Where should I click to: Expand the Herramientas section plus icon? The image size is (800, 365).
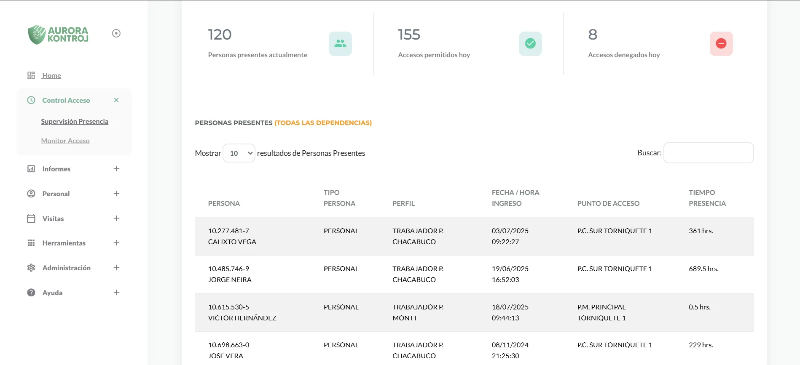(117, 243)
